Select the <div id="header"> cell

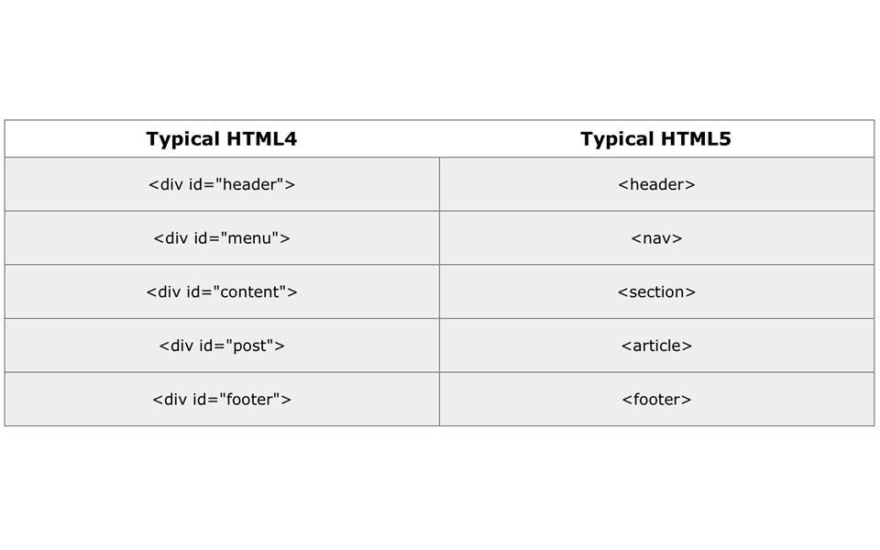(x=222, y=184)
